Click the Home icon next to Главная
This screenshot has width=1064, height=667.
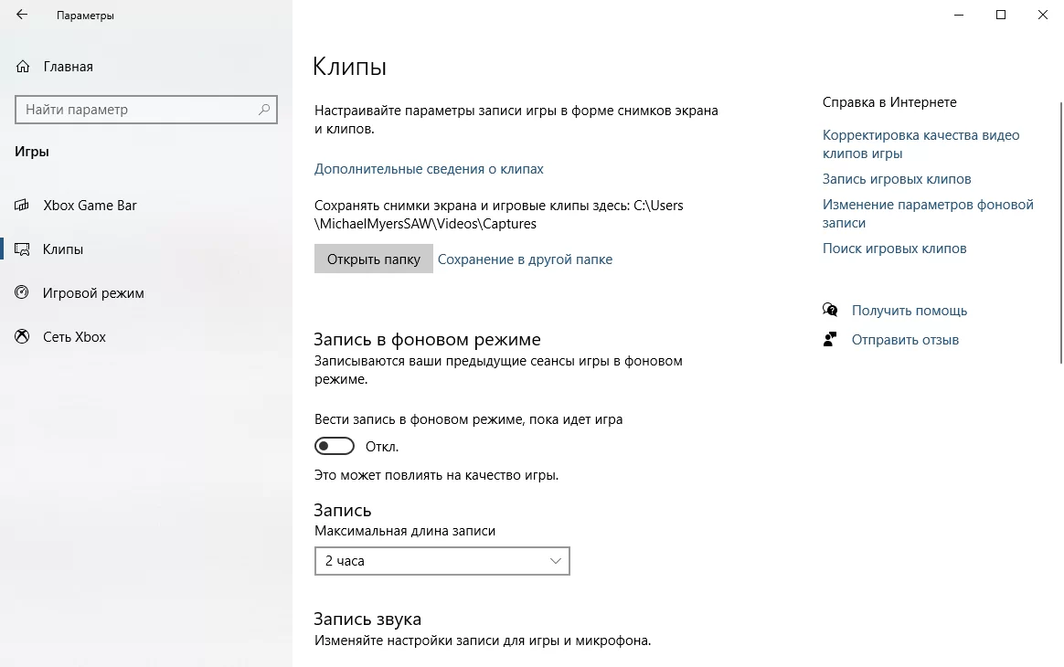pos(23,67)
